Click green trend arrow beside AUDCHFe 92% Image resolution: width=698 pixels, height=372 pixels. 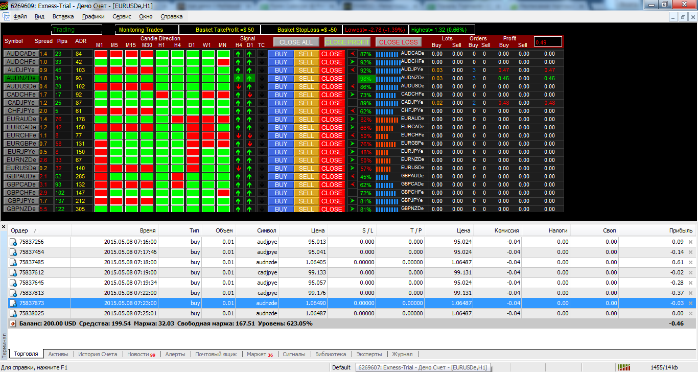pos(353,62)
